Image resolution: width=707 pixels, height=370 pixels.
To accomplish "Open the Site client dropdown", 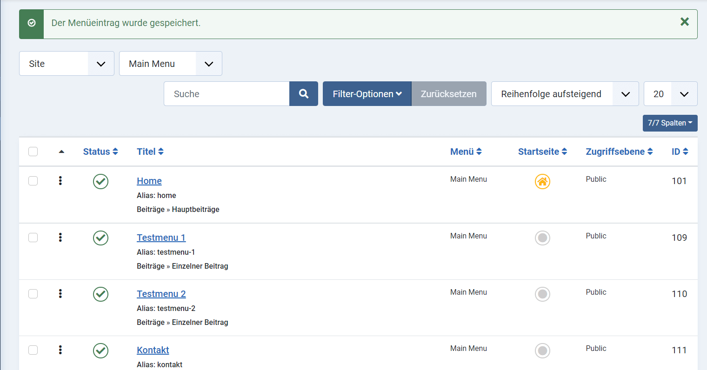I will coord(67,64).
